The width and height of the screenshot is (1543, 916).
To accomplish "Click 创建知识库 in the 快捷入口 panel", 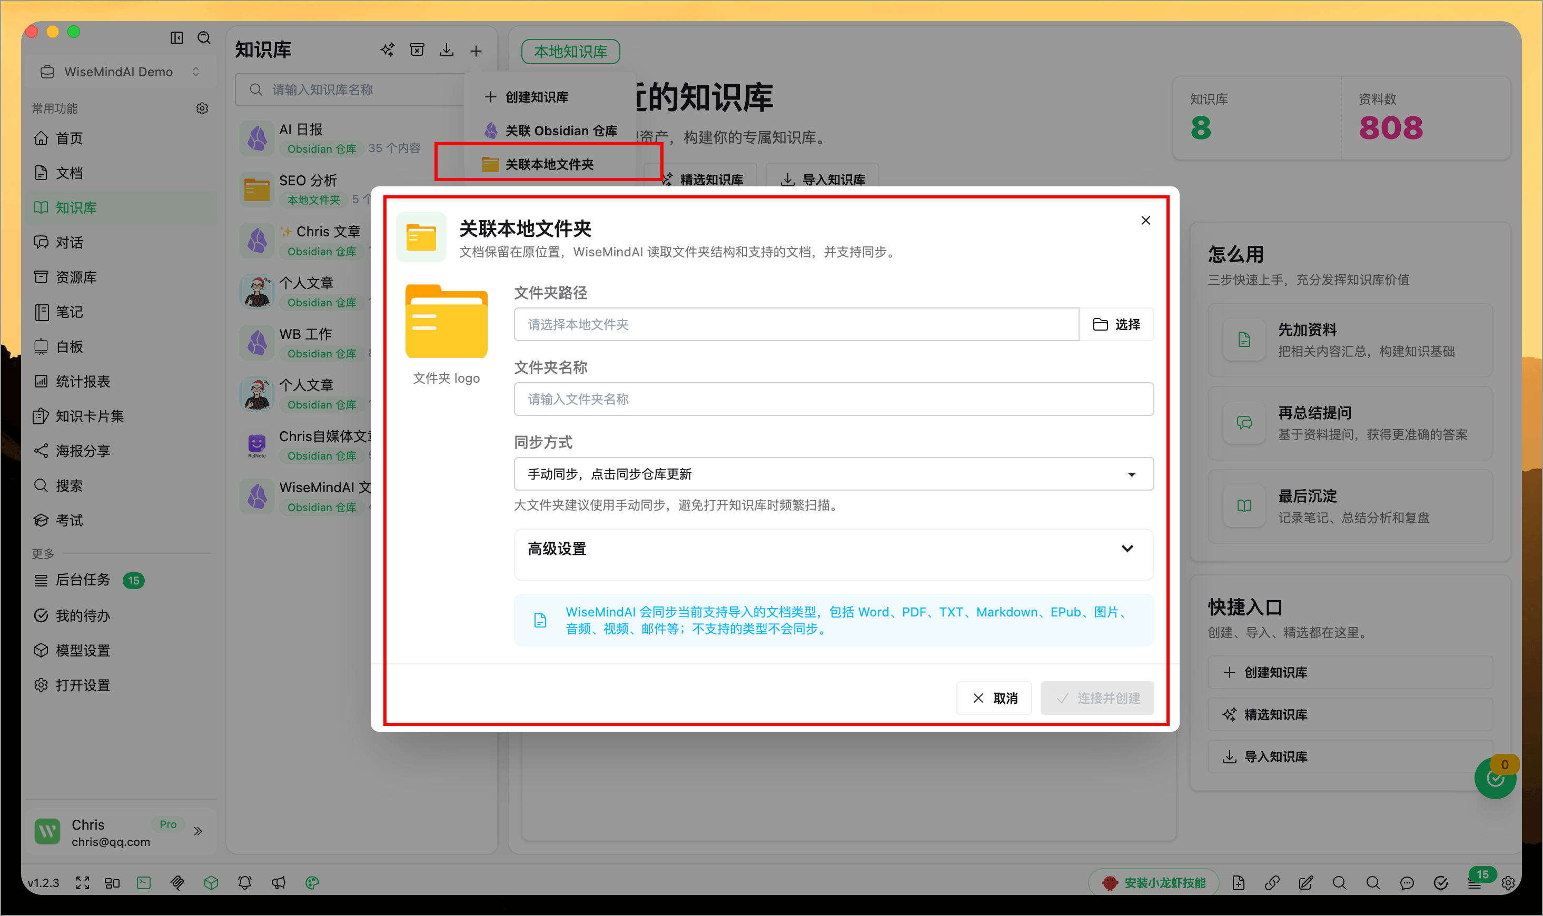I will coord(1350,672).
